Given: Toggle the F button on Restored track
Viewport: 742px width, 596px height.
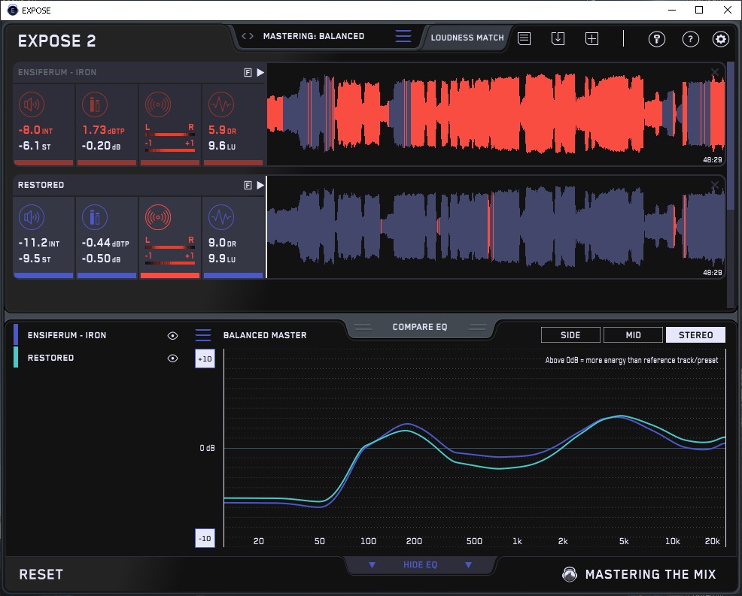Looking at the screenshot, I should 247,185.
